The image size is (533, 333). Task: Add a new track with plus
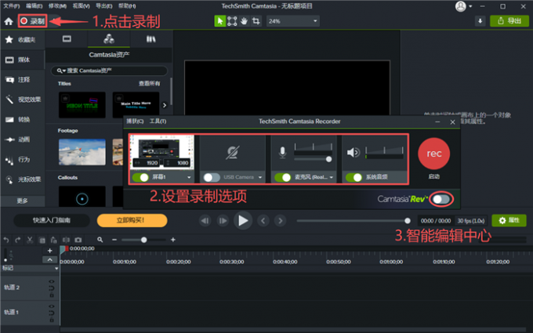(x=49, y=251)
